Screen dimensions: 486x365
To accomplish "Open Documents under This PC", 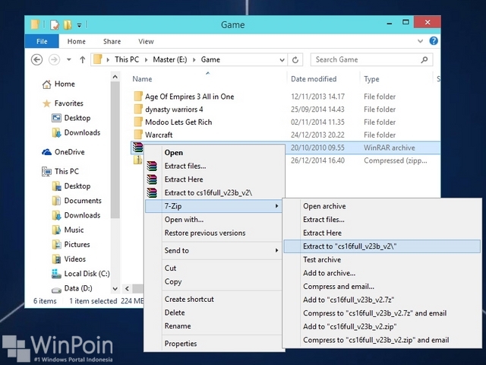I will coord(83,201).
